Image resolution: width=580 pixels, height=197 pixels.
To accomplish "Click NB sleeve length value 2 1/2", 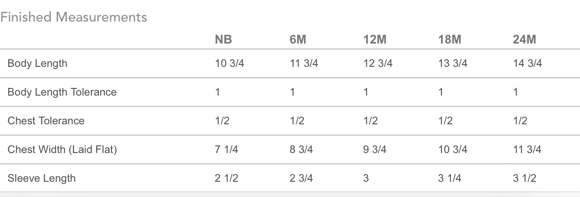I will click(227, 178).
